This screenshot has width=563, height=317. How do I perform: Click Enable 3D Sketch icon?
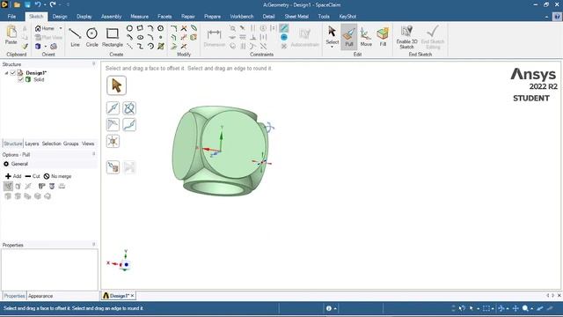point(406,37)
